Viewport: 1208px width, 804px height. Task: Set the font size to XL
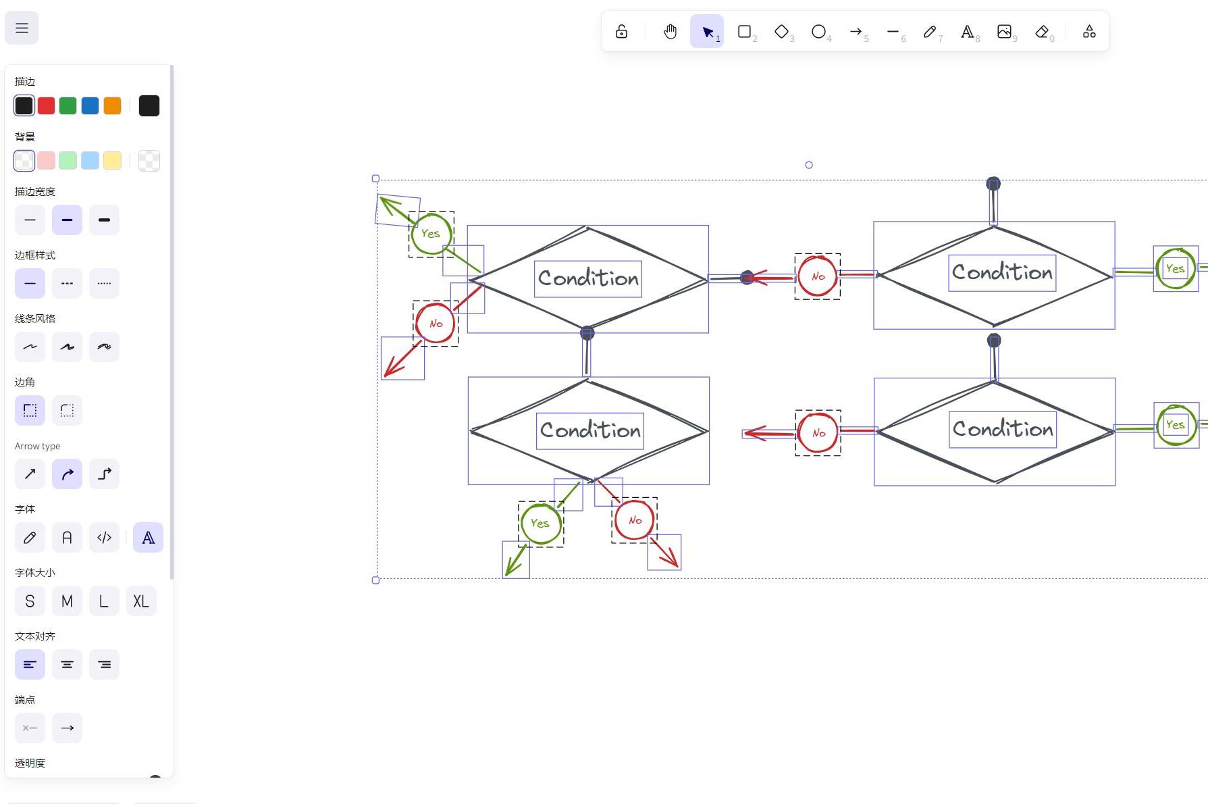[x=141, y=601]
